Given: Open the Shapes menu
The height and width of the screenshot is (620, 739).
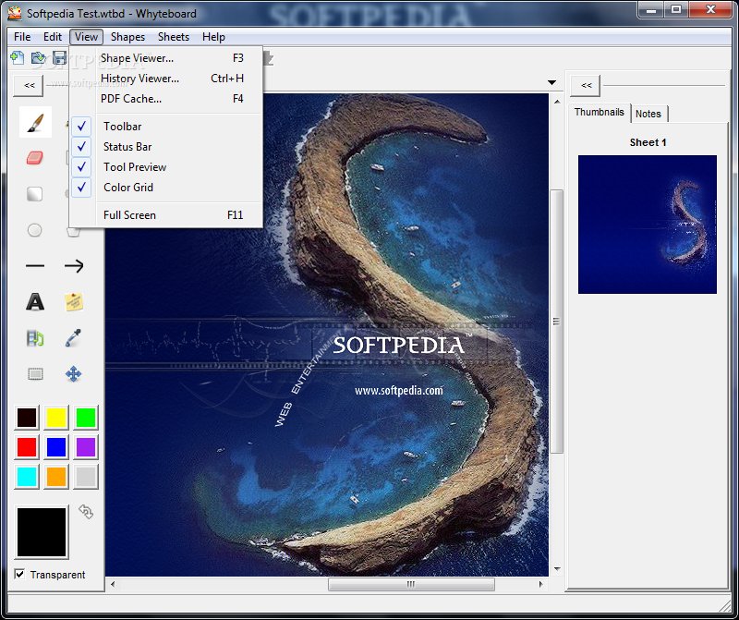Looking at the screenshot, I should [x=127, y=37].
